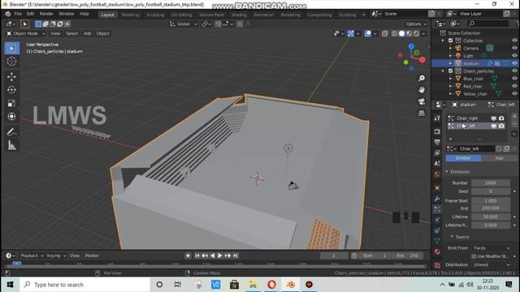This screenshot has width=520, height=292.
Task: Enable Use Modifier Stack checkbox
Action: [474, 256]
